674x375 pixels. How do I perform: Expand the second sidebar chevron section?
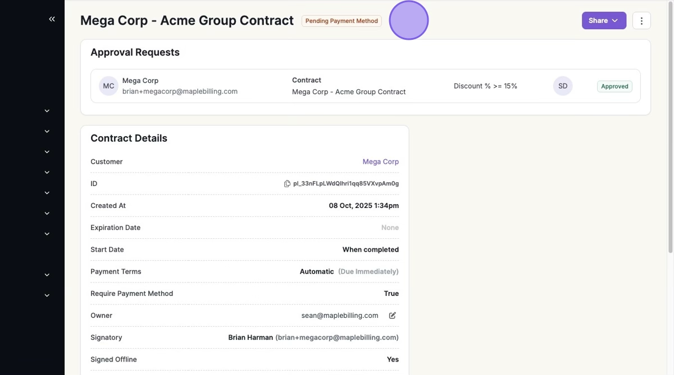point(47,131)
